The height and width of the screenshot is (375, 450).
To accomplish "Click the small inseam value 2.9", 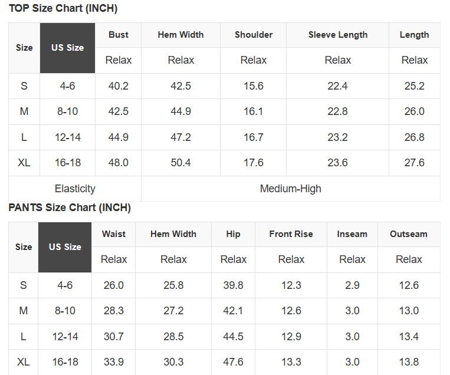I will 352,285.
